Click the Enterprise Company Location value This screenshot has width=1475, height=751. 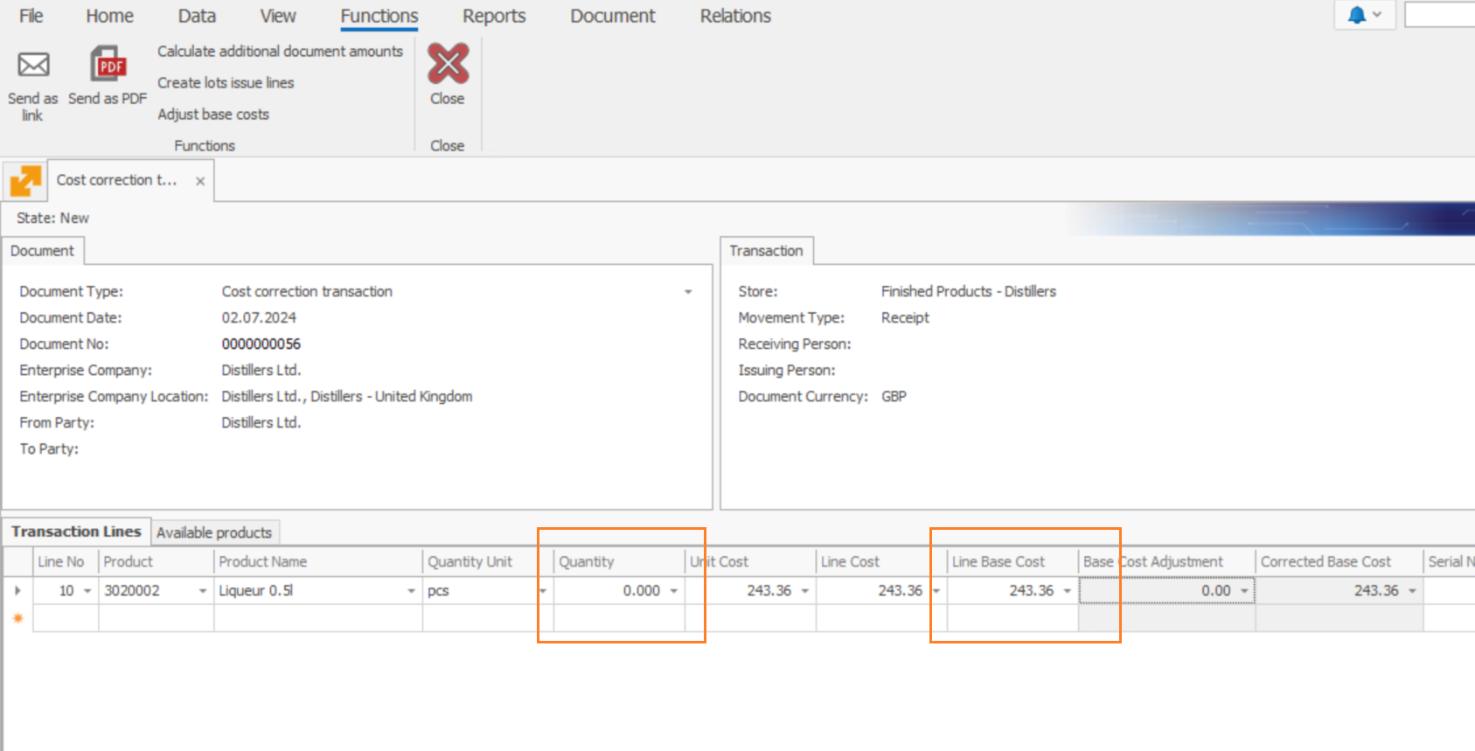pos(347,397)
